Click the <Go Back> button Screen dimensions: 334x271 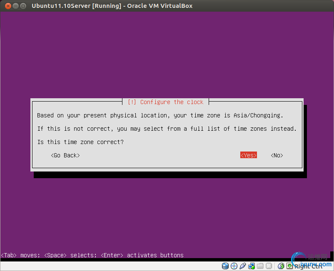click(x=65, y=155)
